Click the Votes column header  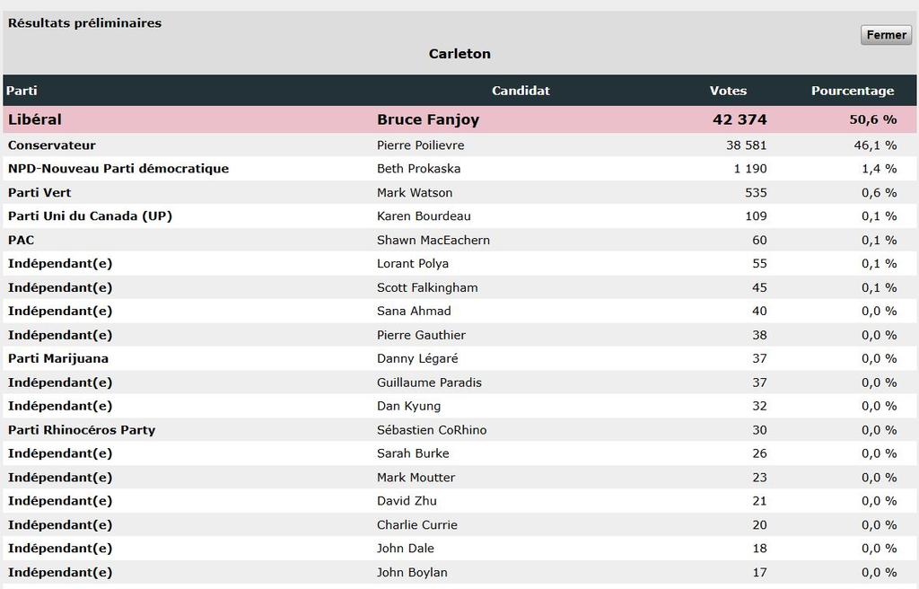point(728,91)
